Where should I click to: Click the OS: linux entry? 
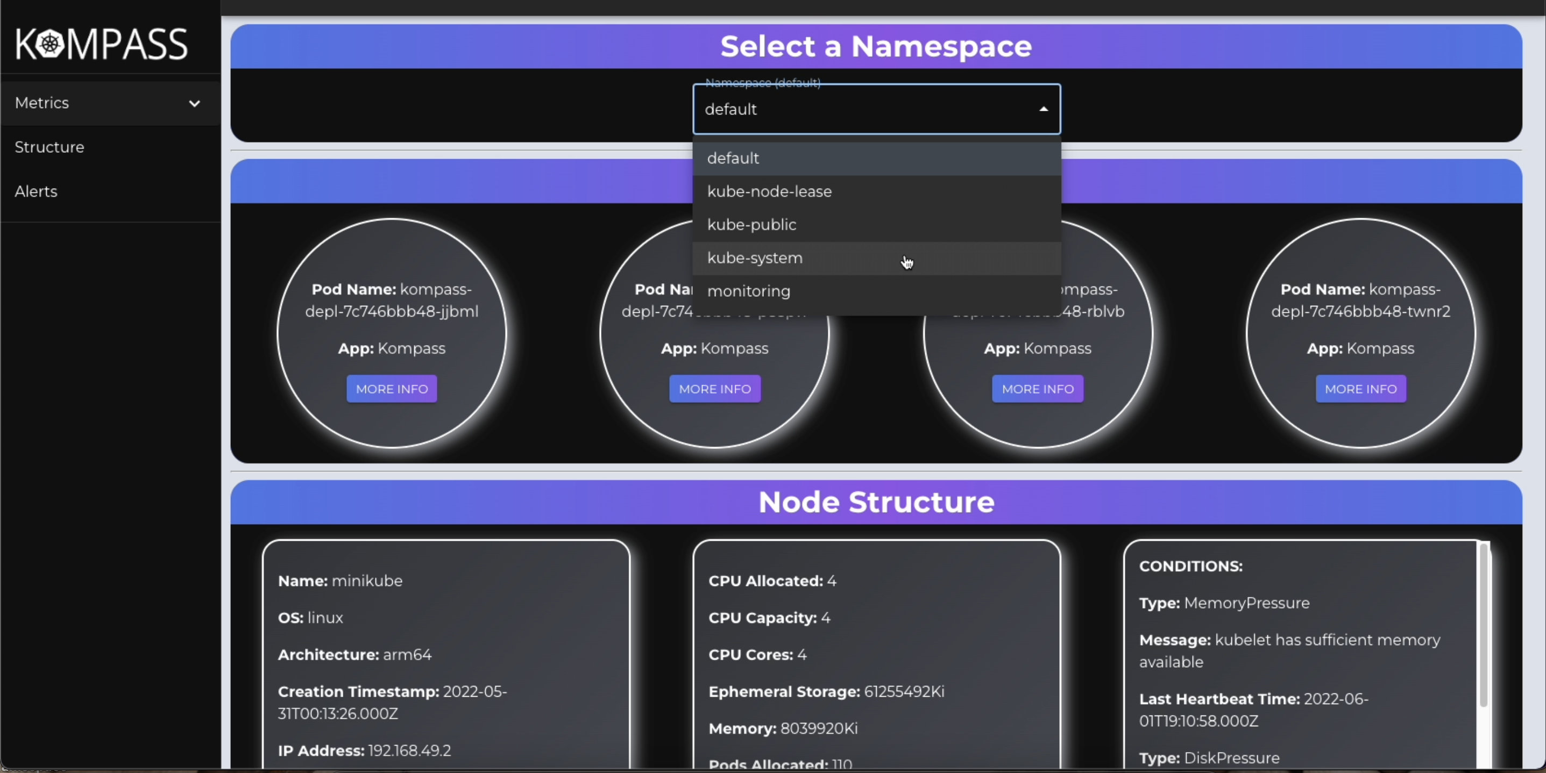(x=310, y=618)
